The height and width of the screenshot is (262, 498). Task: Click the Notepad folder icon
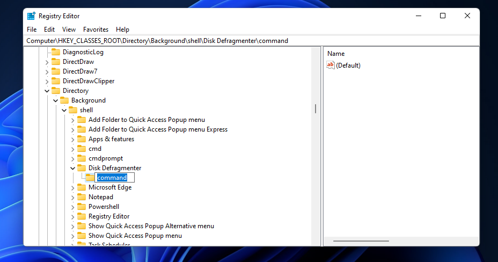(x=82, y=197)
